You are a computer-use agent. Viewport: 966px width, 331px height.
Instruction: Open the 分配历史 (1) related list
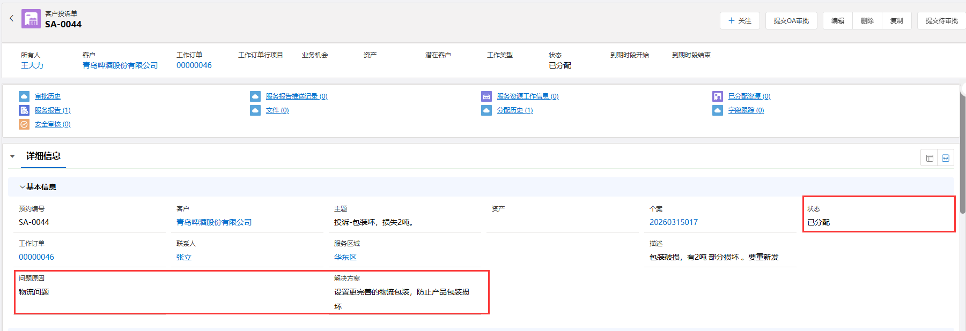(514, 110)
